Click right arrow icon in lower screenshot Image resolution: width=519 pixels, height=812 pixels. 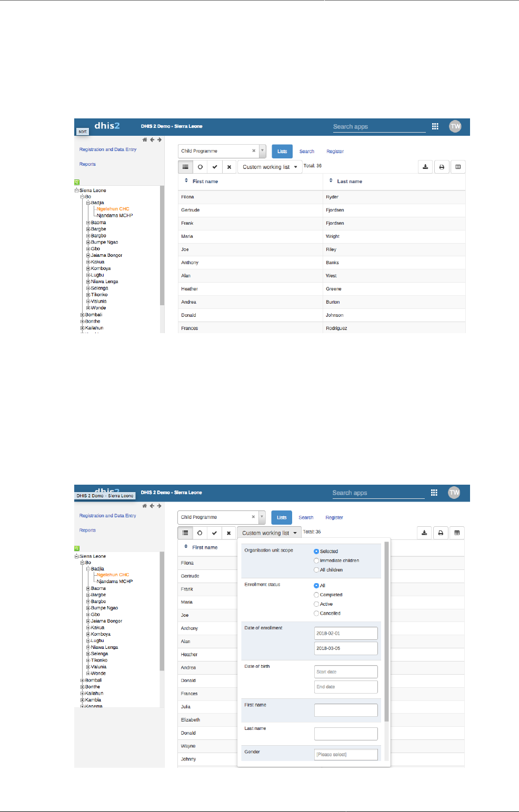pos(159,506)
